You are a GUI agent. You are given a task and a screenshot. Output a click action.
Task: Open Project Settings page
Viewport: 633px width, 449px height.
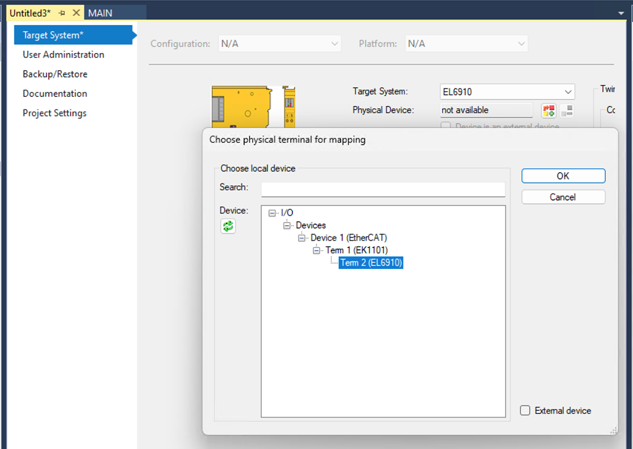tap(55, 113)
